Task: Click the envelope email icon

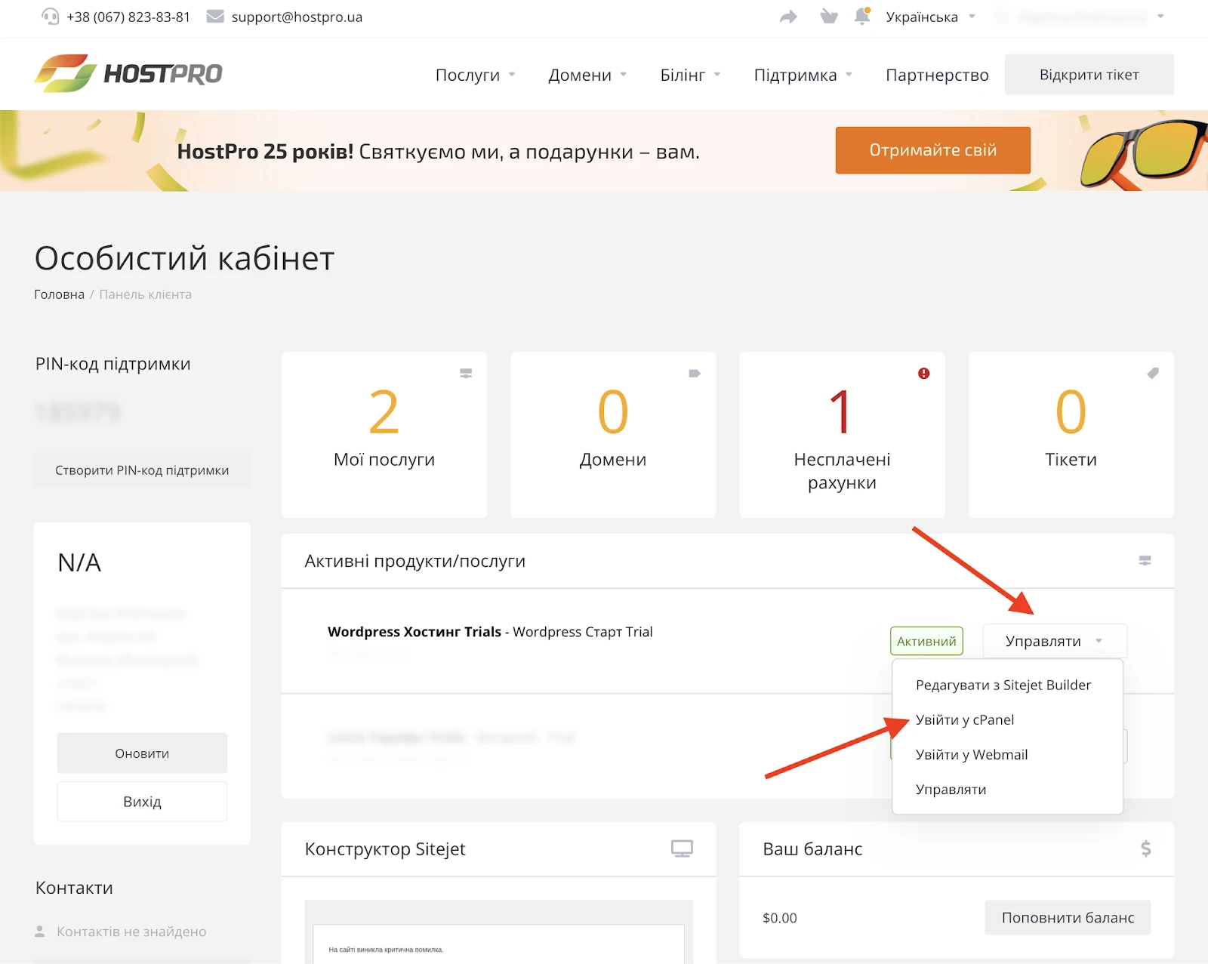Action: coord(215,17)
